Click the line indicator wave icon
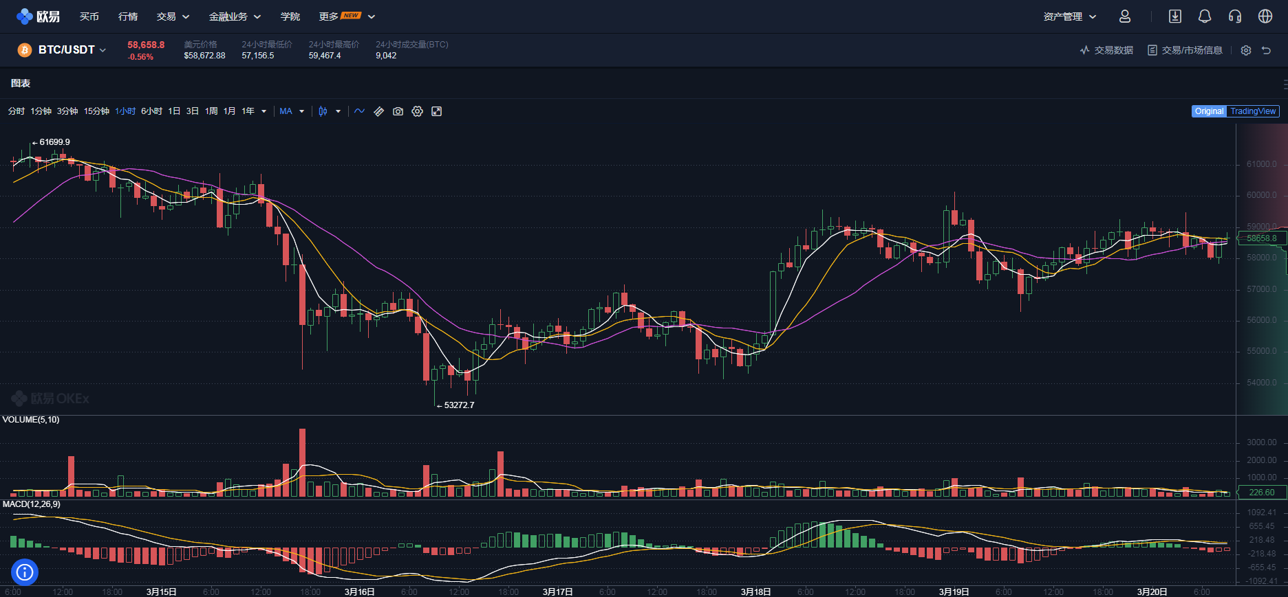Image resolution: width=1288 pixels, height=597 pixels. pyautogui.click(x=359, y=111)
